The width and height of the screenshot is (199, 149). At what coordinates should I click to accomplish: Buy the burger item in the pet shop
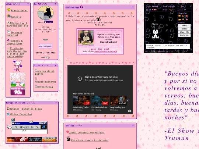179,16
